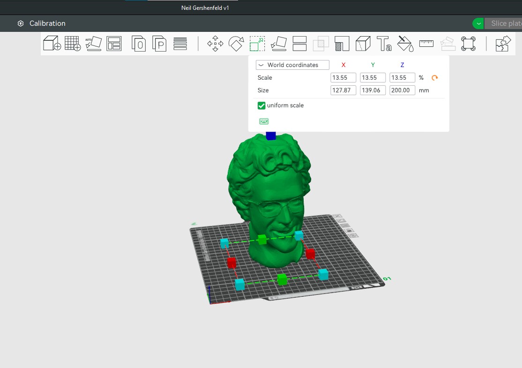
Task: Select the Lay on face tool
Action: point(279,44)
